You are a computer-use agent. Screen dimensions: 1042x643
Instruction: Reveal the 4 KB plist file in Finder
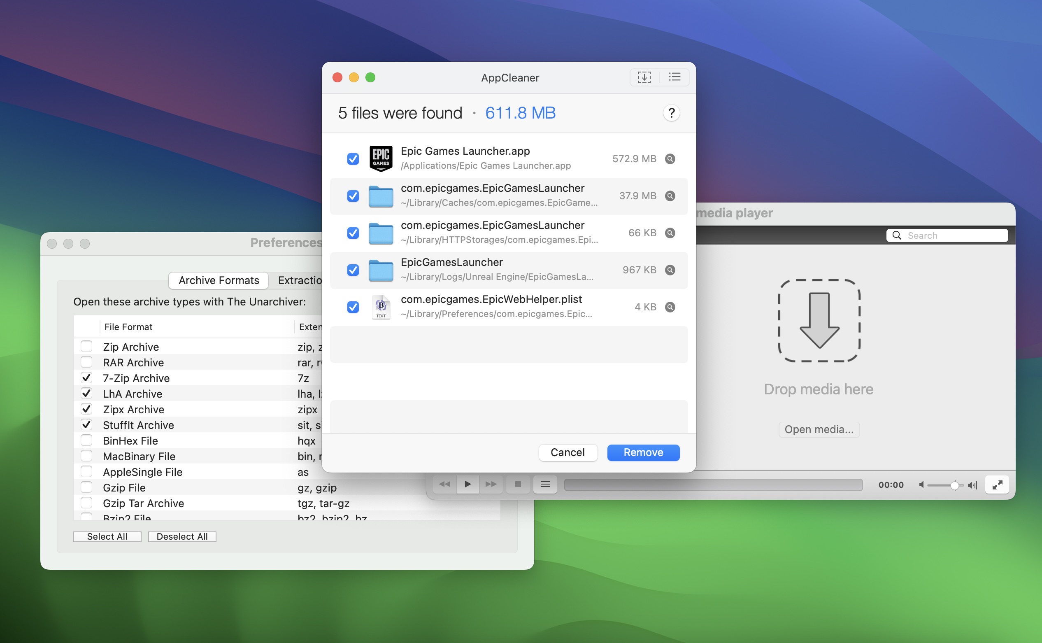pos(670,307)
